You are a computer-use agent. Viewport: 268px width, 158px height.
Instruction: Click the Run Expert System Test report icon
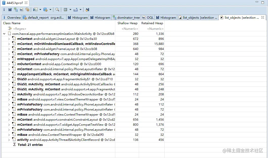click(x=35, y=10)
